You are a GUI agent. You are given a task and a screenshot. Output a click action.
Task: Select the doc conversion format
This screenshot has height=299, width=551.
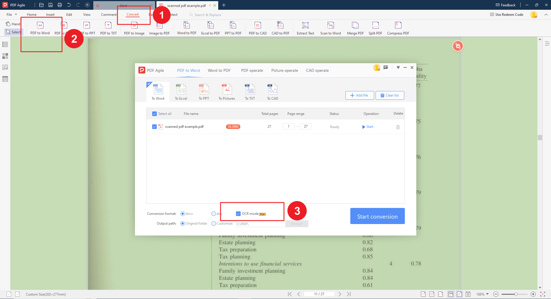(213, 214)
